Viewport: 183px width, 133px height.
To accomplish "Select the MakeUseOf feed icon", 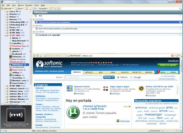I will coord(10,62).
